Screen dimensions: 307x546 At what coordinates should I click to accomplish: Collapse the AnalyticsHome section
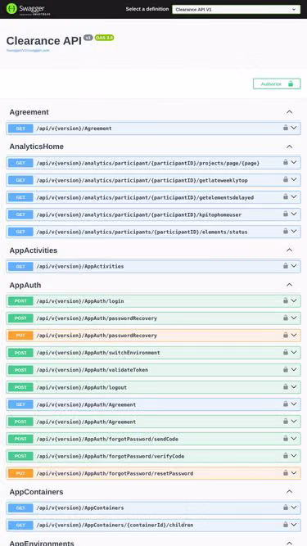click(x=289, y=147)
